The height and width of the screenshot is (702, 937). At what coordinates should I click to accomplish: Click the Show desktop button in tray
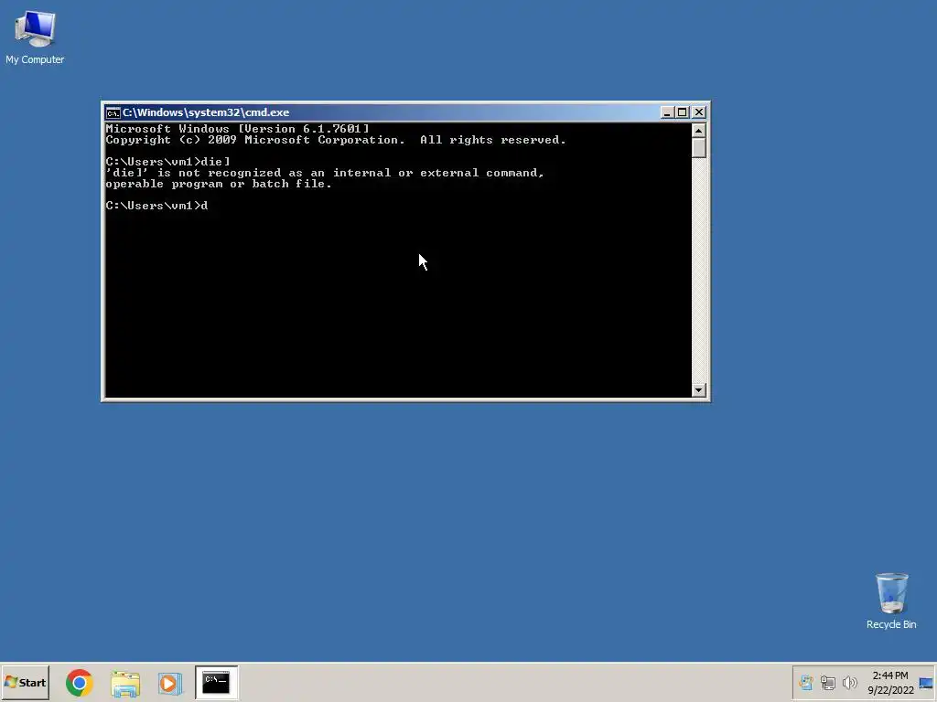pos(927,682)
